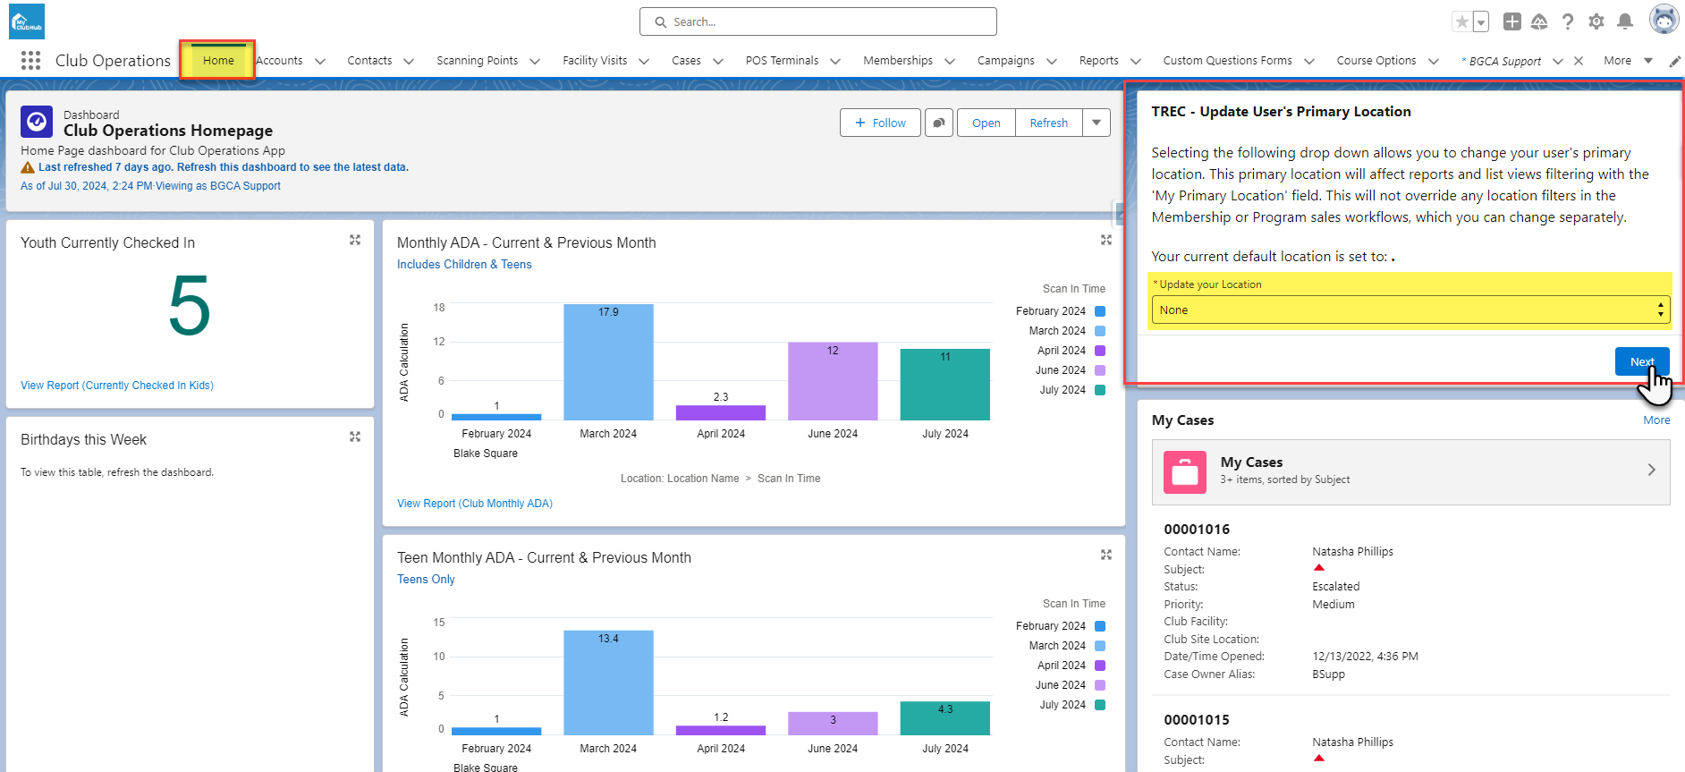Viewport: 1685px width, 772px height.
Task: Expand the Youth Currently Checked In widget
Action: [x=355, y=240]
